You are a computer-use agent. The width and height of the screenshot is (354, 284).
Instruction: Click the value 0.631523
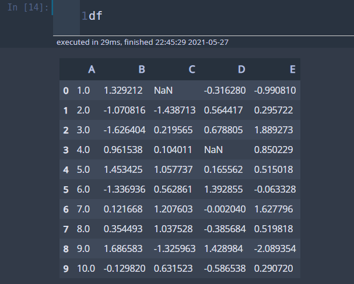(x=173, y=269)
